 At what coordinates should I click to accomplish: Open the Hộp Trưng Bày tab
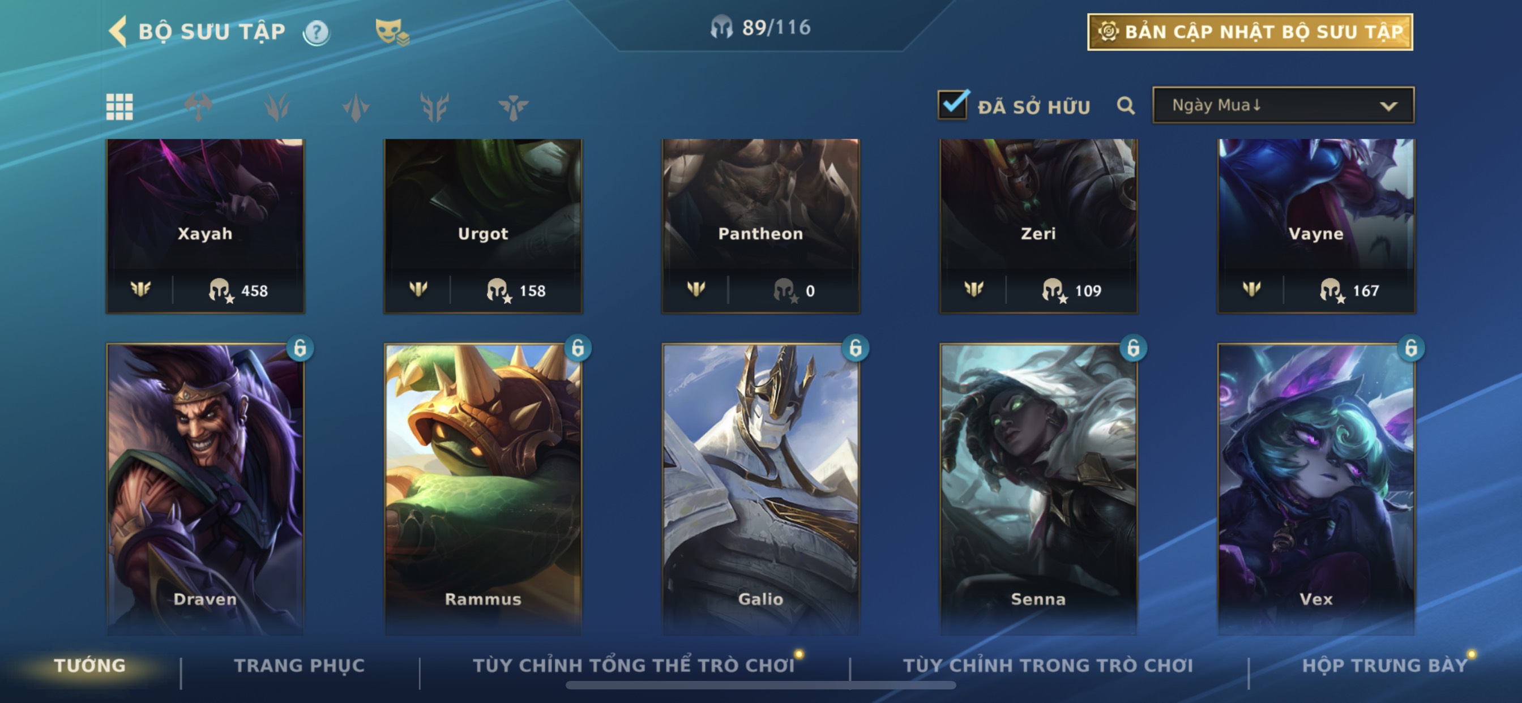1385,666
